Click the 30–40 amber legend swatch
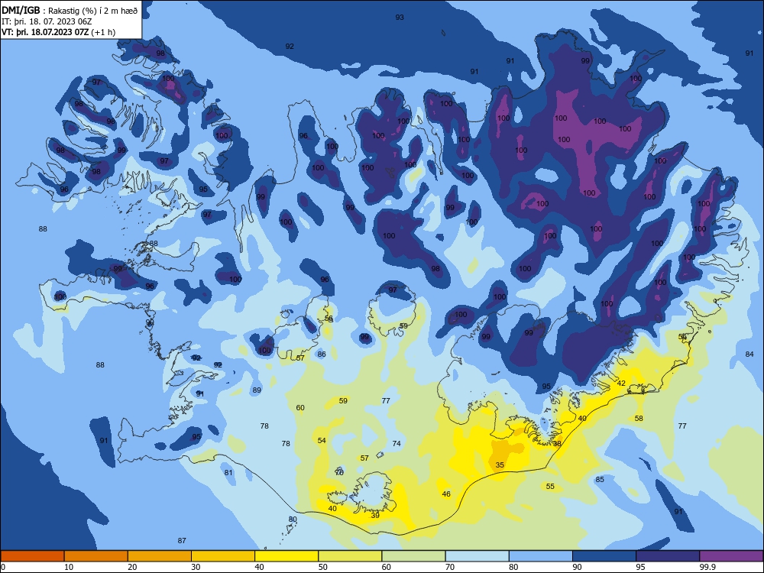This screenshot has height=573, width=764. (x=223, y=556)
